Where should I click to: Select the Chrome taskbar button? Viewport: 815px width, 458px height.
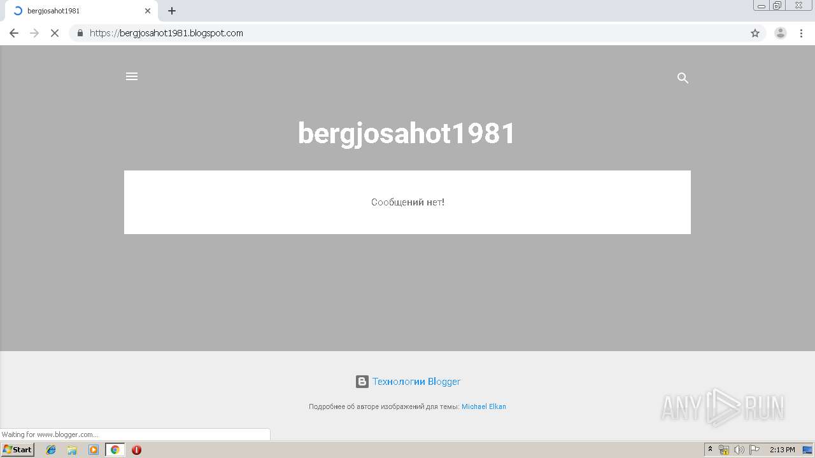pyautogui.click(x=115, y=450)
